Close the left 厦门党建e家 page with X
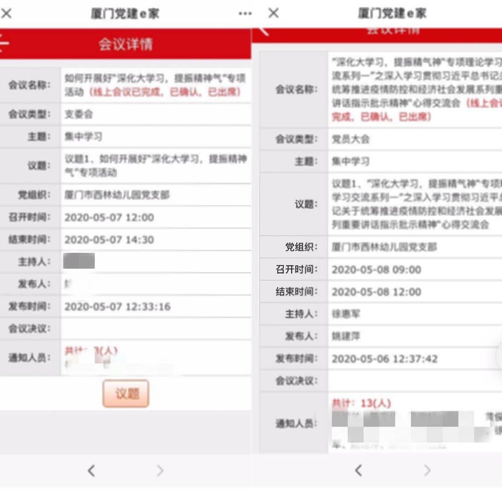The width and height of the screenshot is (502, 502). tap(7, 14)
